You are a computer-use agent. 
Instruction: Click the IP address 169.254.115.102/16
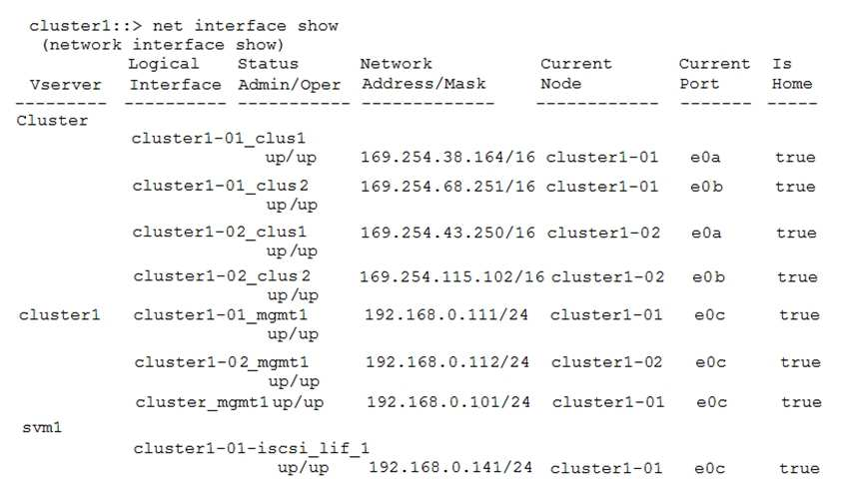pos(452,276)
